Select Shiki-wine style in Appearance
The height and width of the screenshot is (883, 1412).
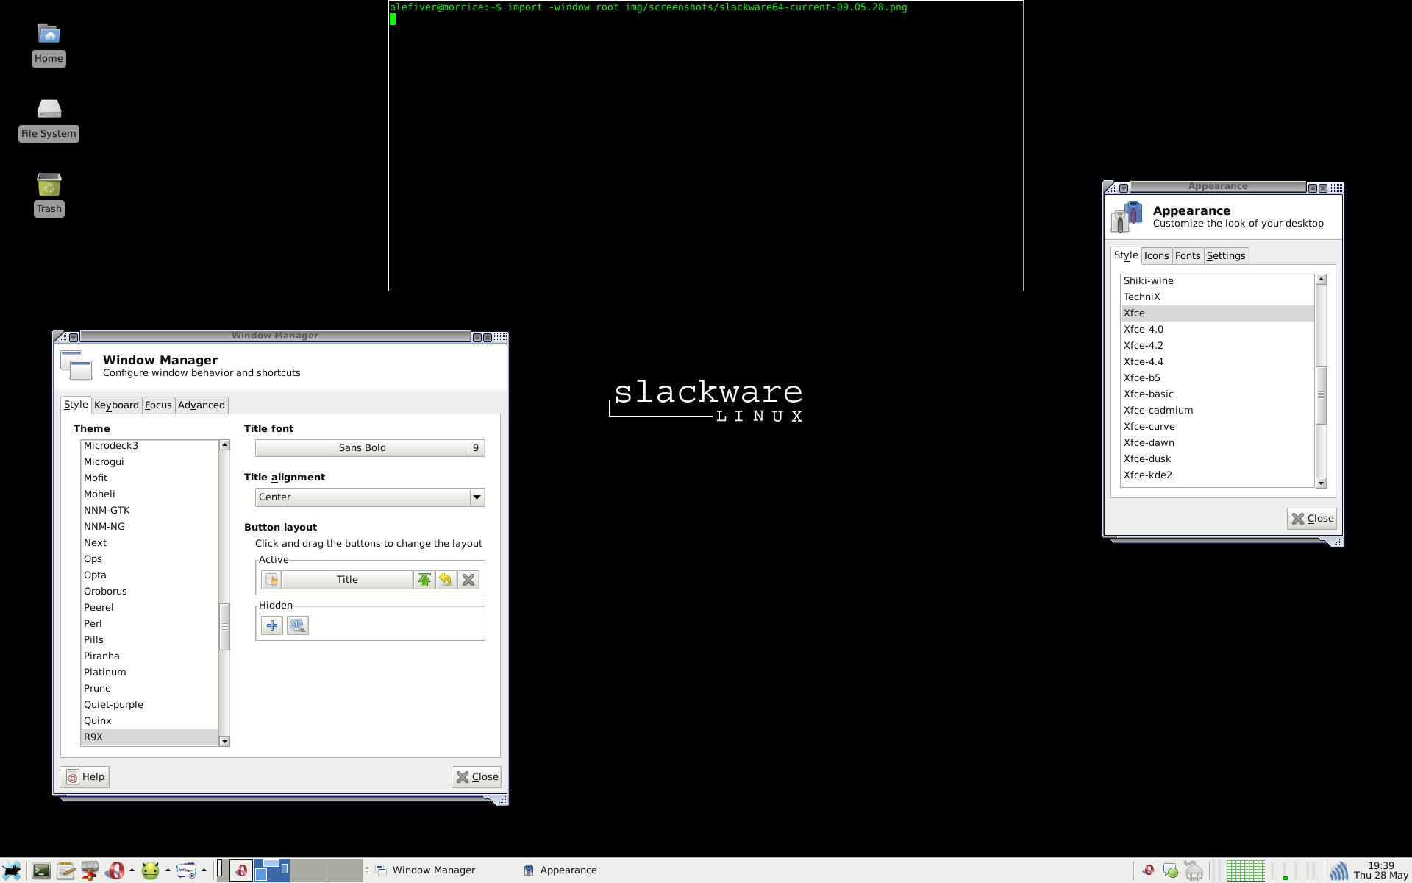pos(1217,281)
